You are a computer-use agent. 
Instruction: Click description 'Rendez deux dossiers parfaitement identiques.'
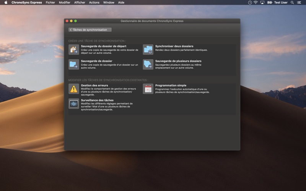181,50
